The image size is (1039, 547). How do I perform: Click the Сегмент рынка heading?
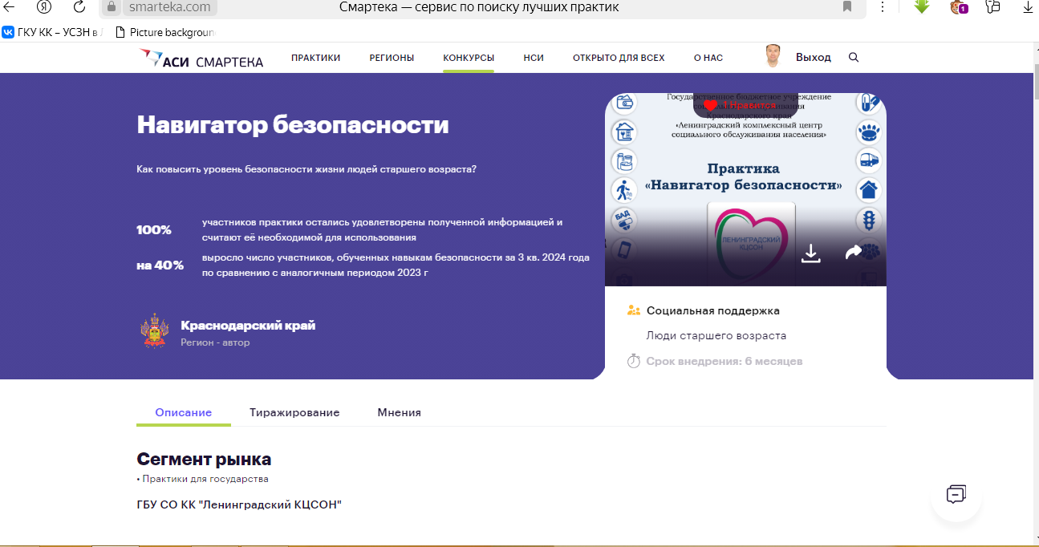coord(204,460)
